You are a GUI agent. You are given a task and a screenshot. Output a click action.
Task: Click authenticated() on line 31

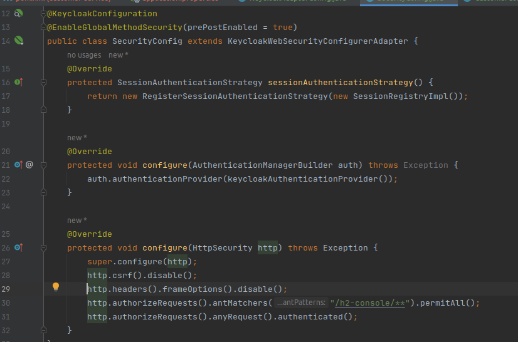315,317
